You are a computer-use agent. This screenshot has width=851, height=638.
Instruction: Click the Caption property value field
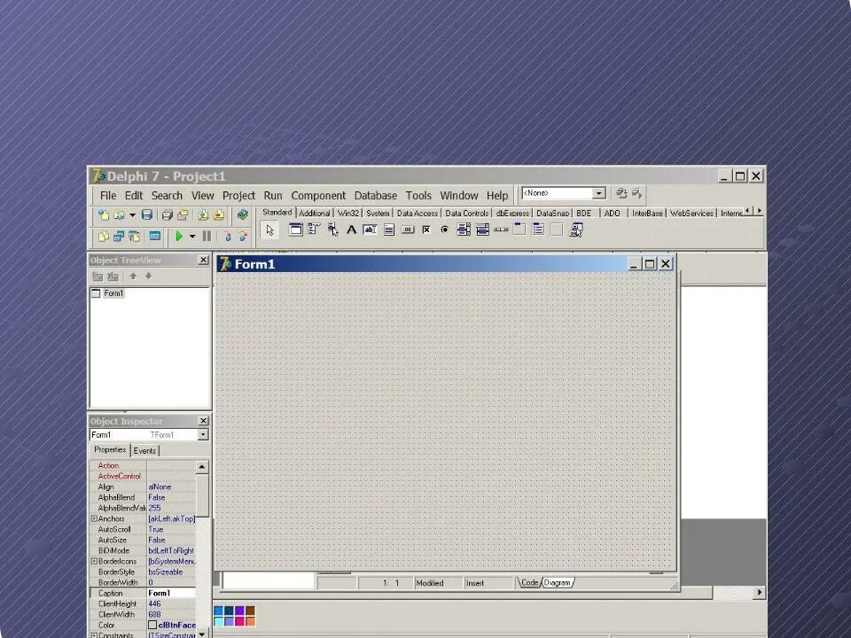tap(171, 593)
